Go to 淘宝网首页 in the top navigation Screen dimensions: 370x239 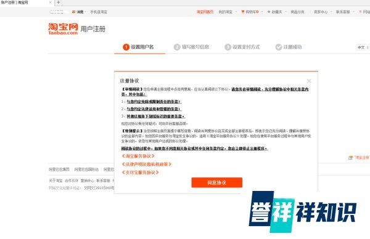(205, 12)
